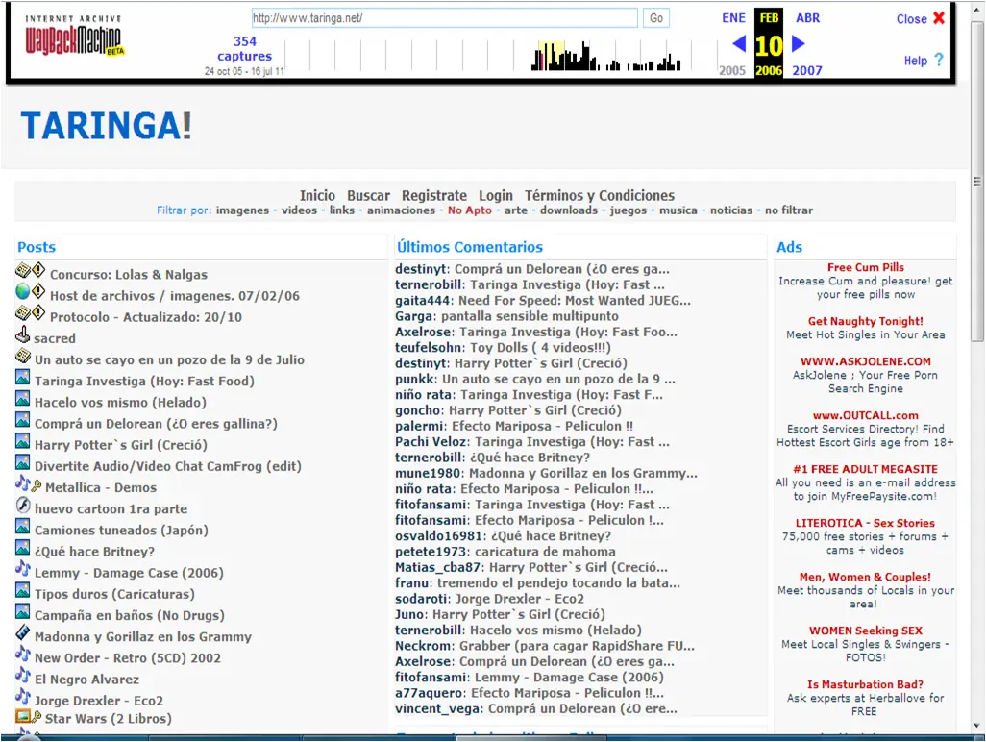Image resolution: width=986 pixels, height=742 pixels.
Task: Click music note icon beside Metallica - Demos
Action: [23, 483]
